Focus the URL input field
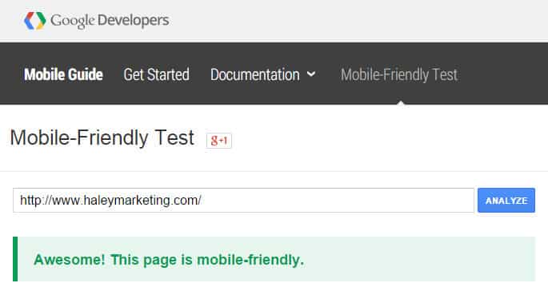Image resolution: width=548 pixels, height=295 pixels. click(243, 201)
